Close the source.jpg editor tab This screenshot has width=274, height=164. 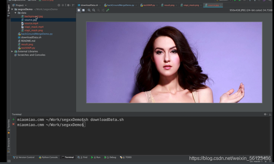(221, 5)
